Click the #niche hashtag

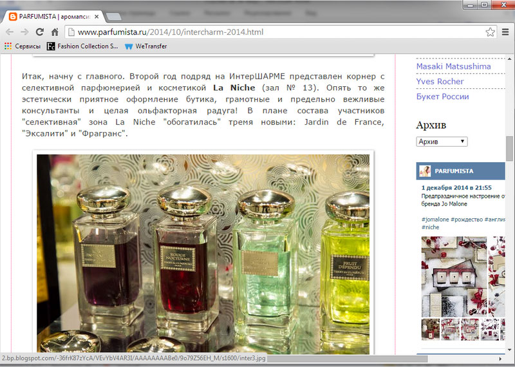(x=430, y=227)
